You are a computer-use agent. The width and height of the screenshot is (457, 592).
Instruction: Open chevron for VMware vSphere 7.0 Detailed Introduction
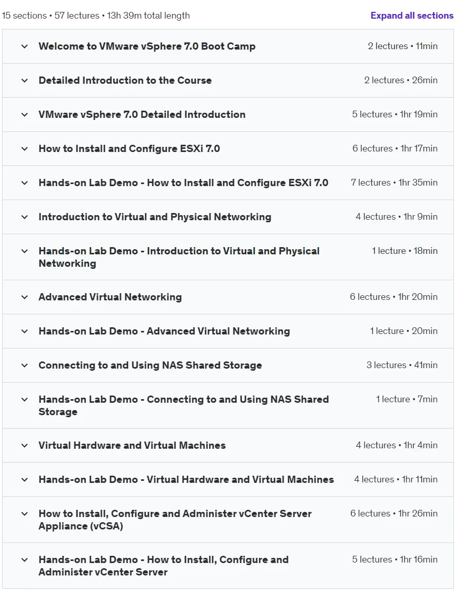tap(24, 115)
